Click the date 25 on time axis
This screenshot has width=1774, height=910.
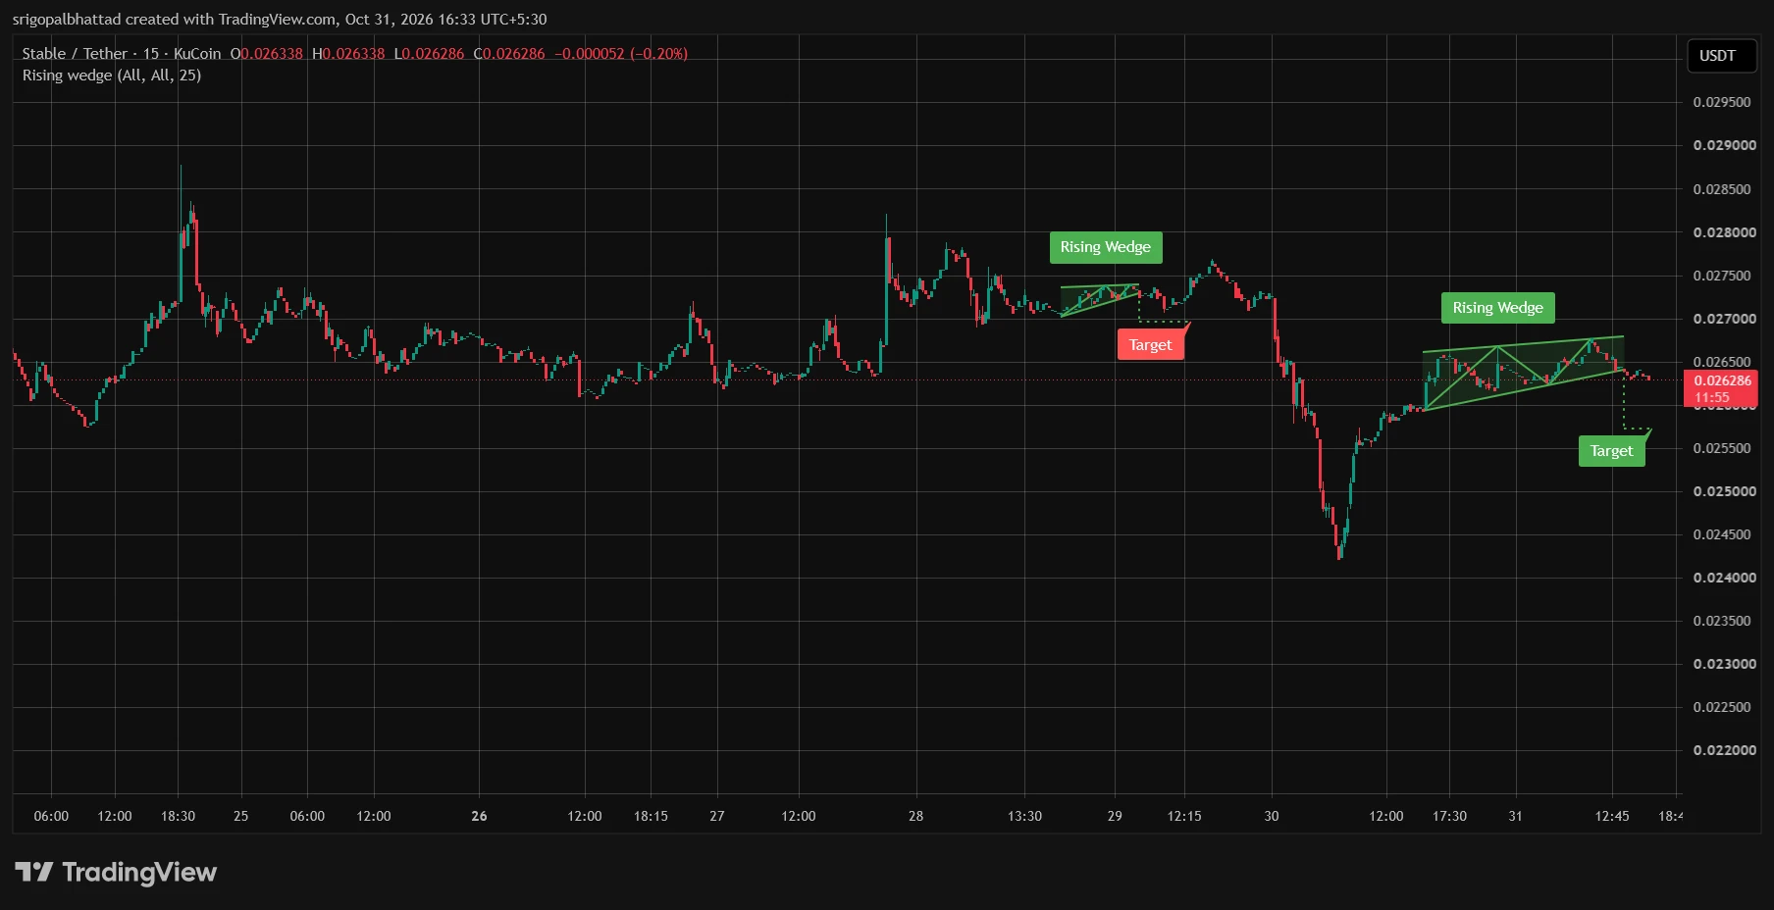pyautogui.click(x=241, y=816)
